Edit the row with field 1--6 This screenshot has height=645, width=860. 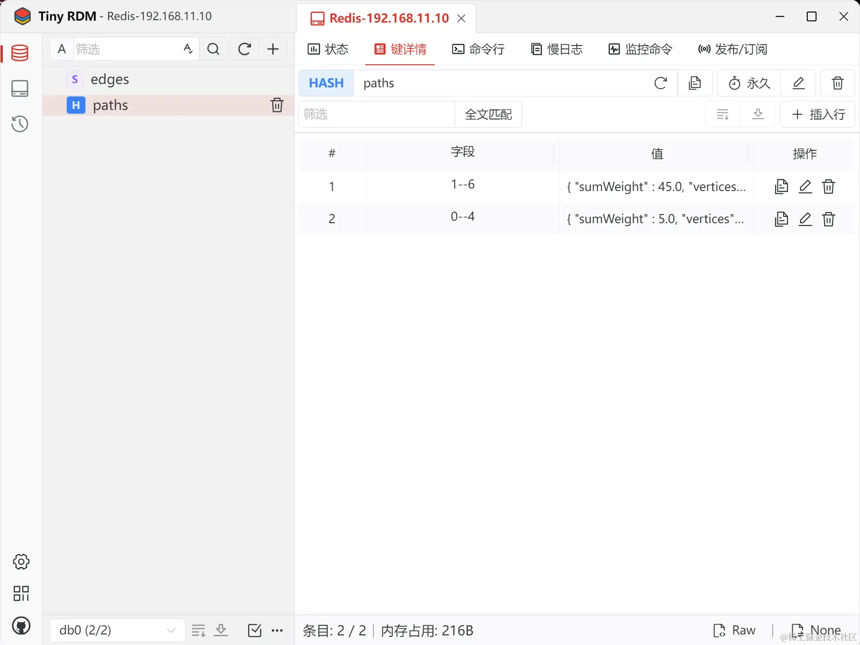[x=805, y=186]
